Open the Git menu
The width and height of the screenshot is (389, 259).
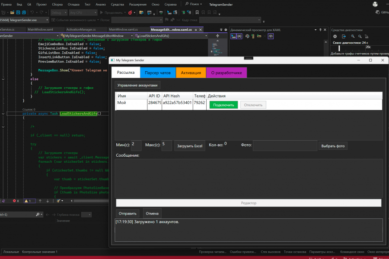click(29, 4)
